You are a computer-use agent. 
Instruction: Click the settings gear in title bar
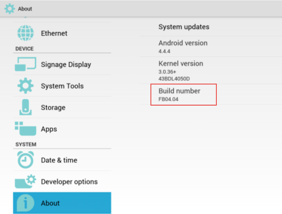(10, 9)
